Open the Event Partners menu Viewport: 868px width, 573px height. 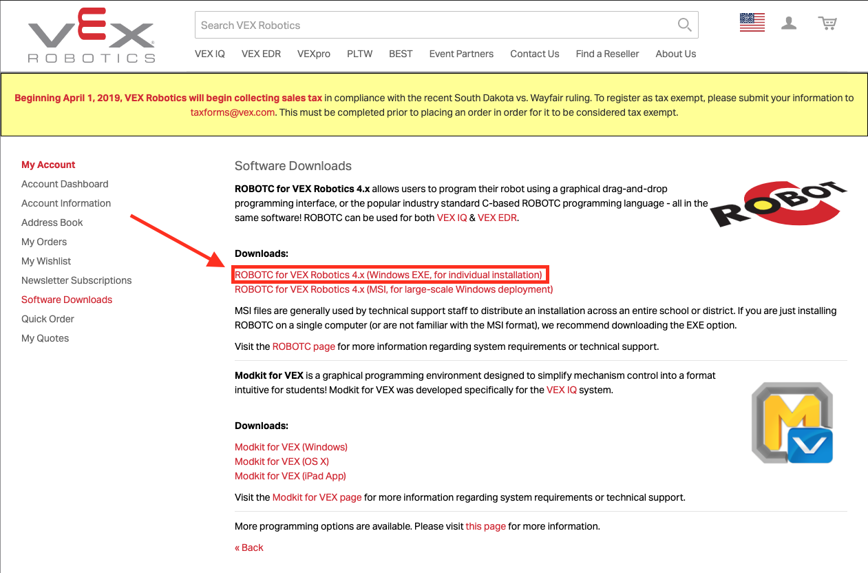pyautogui.click(x=461, y=54)
